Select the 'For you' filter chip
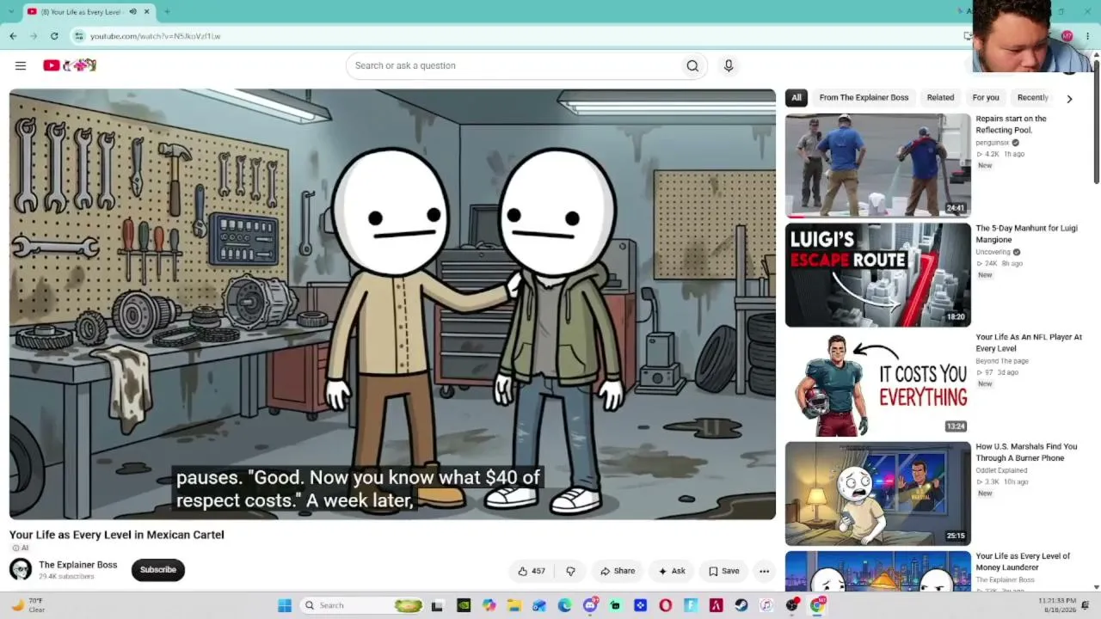 986,98
